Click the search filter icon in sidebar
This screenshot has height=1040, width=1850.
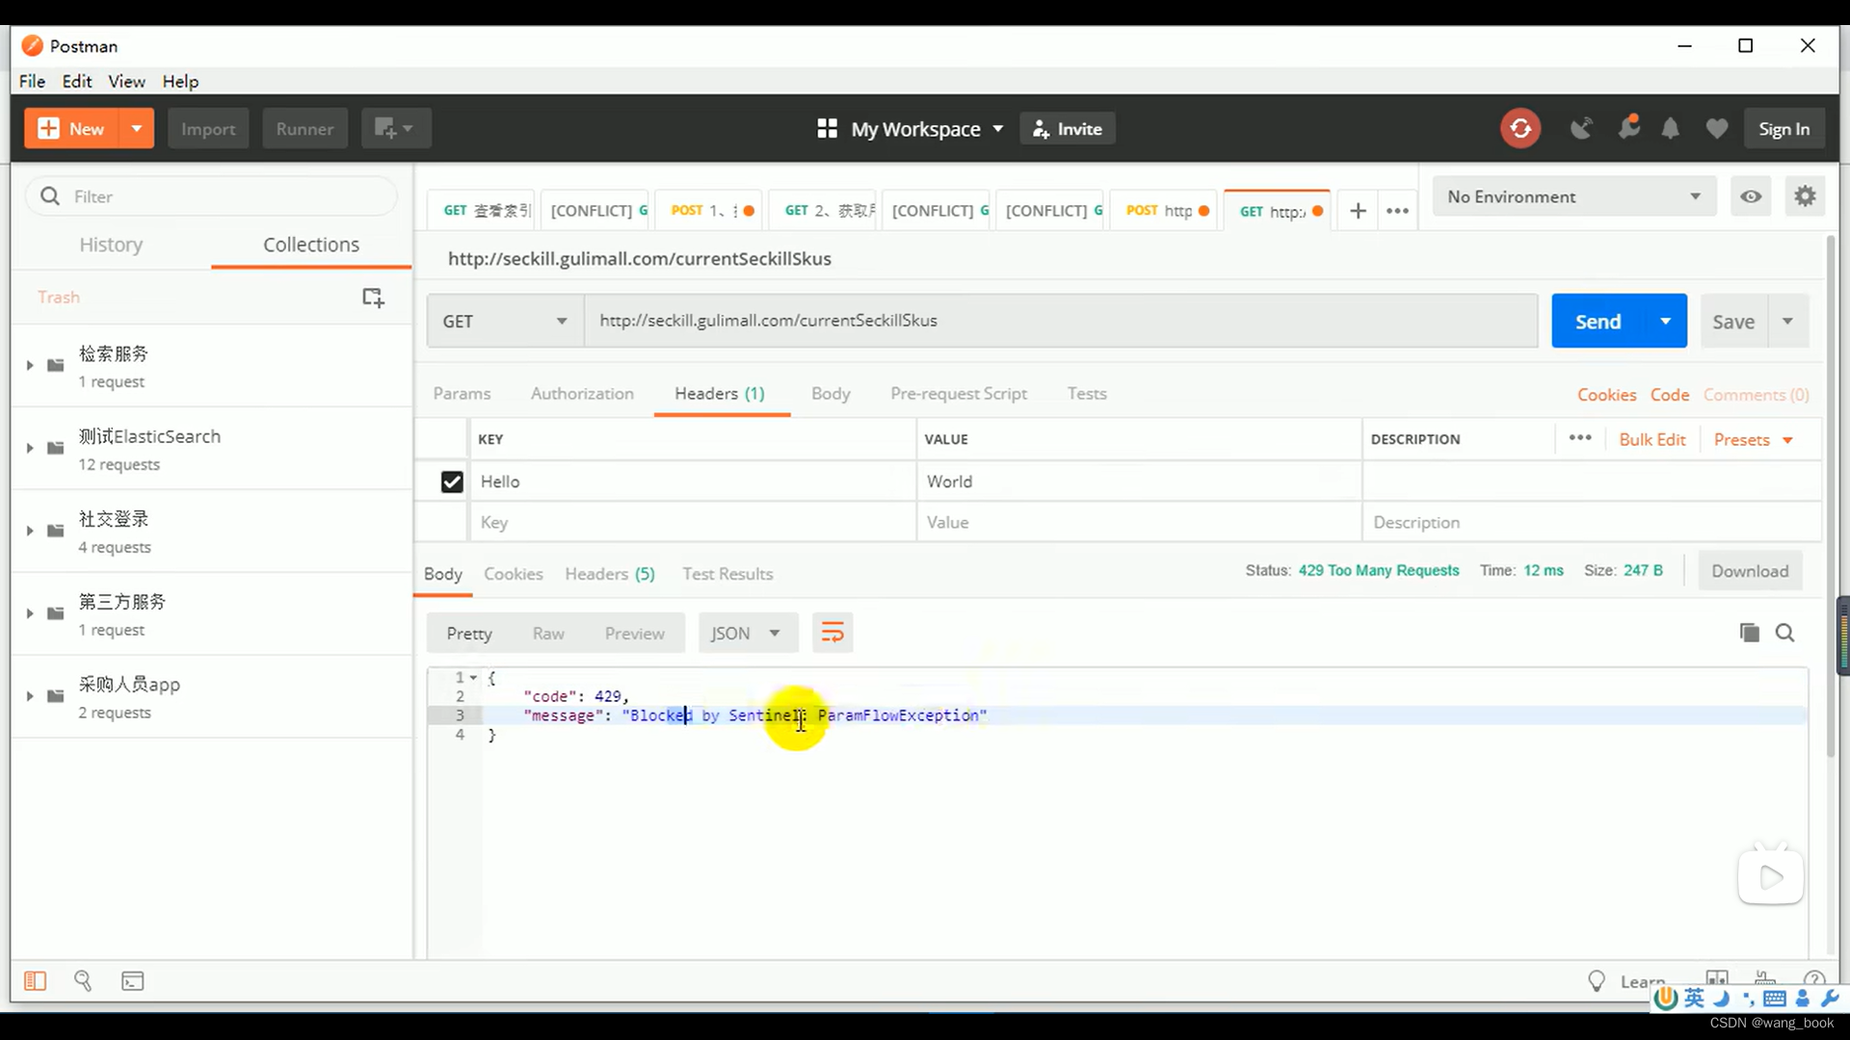click(51, 196)
